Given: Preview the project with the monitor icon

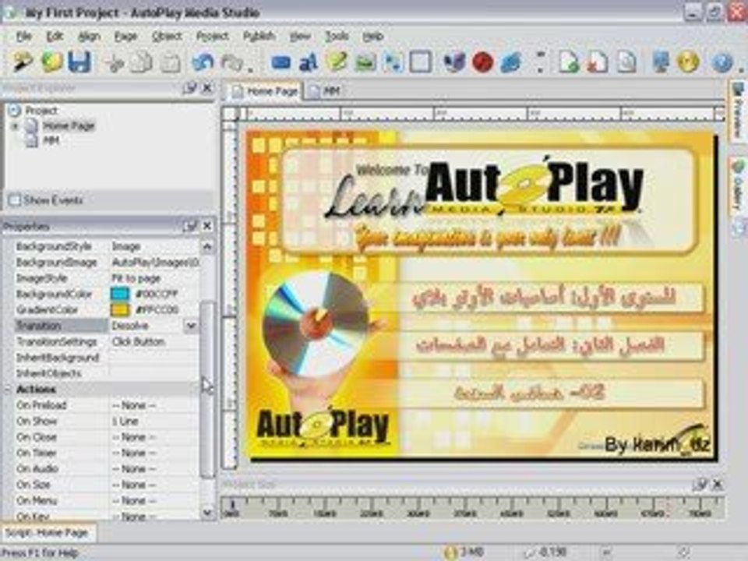Looking at the screenshot, I should tap(661, 62).
